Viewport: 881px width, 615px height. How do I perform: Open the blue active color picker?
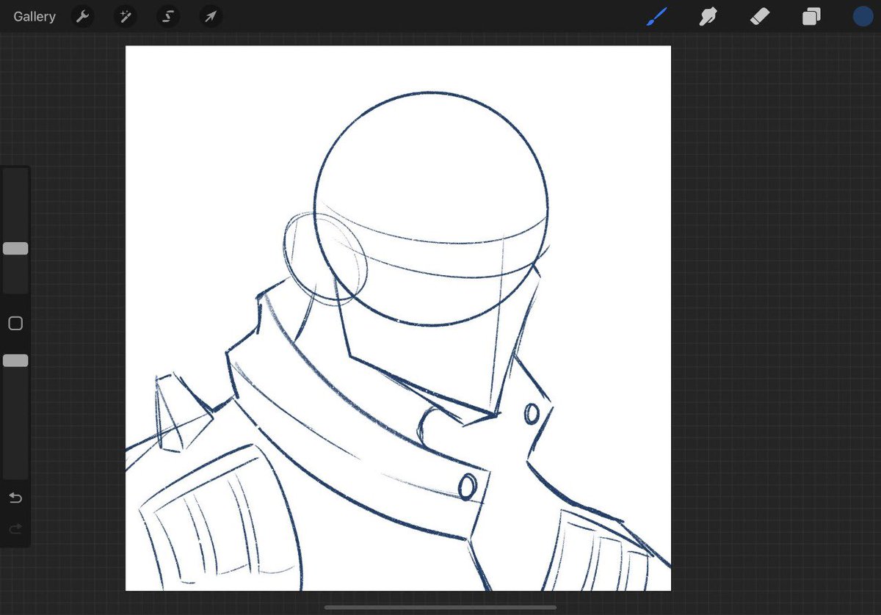click(863, 16)
